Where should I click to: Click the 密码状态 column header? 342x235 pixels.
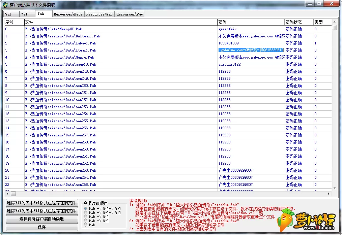point(299,22)
